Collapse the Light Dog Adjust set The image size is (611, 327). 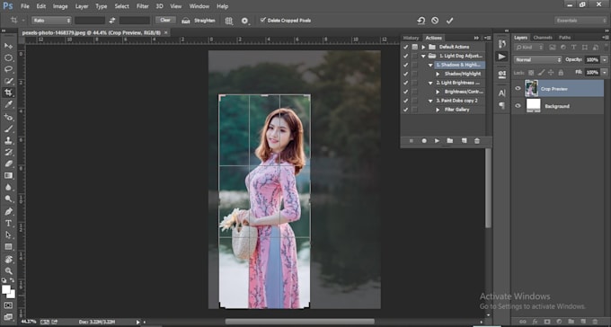423,56
